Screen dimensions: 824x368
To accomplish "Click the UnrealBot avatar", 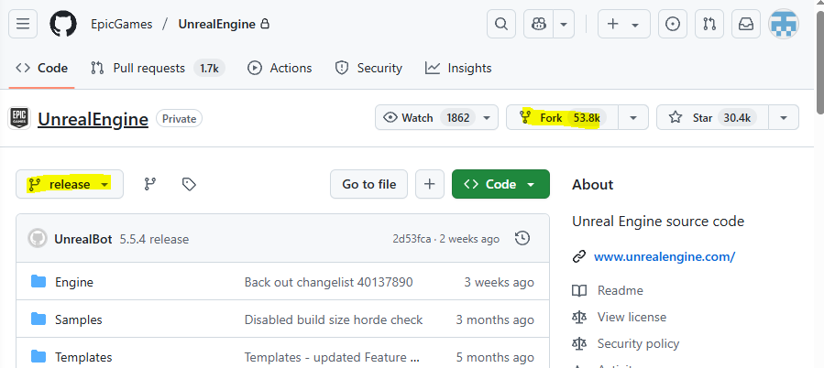I will coord(37,239).
